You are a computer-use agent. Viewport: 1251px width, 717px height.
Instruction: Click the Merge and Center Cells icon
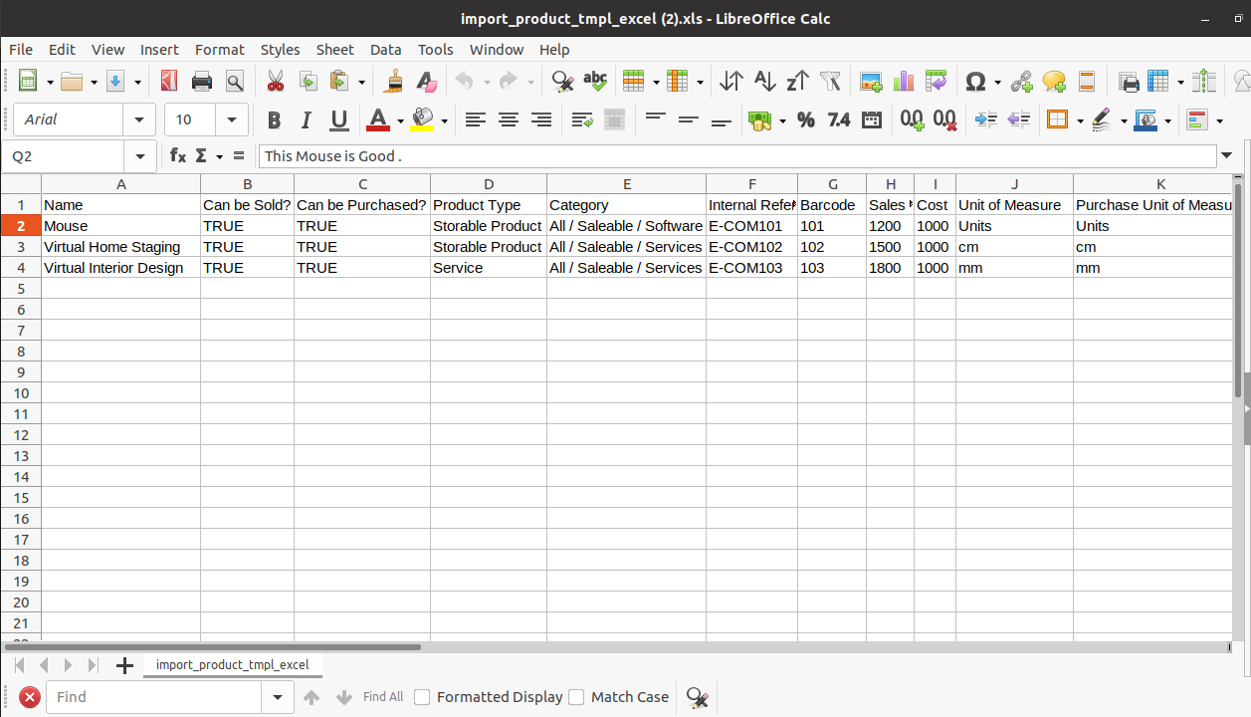[614, 120]
